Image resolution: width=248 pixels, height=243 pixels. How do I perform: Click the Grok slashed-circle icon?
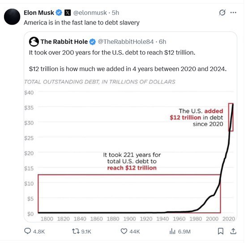pyautogui.click(x=222, y=13)
